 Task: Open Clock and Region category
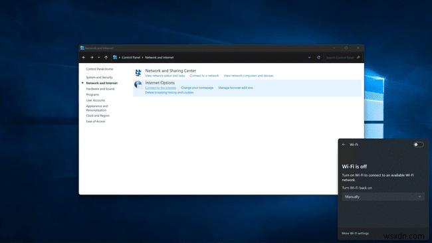(x=98, y=116)
